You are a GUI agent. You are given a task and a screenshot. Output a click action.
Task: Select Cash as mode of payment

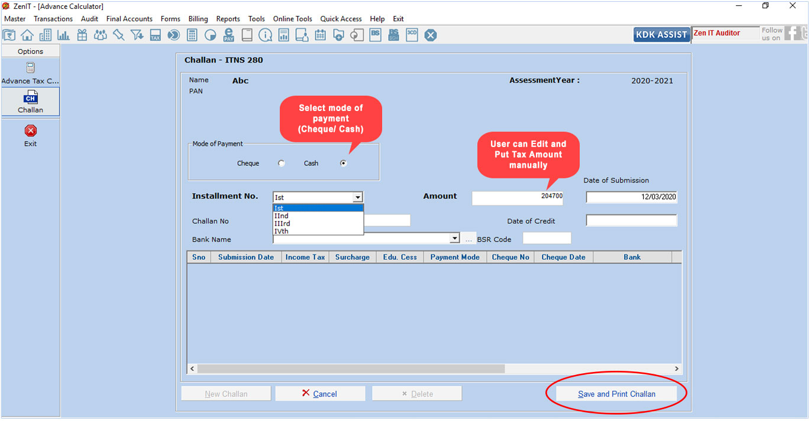tap(344, 164)
